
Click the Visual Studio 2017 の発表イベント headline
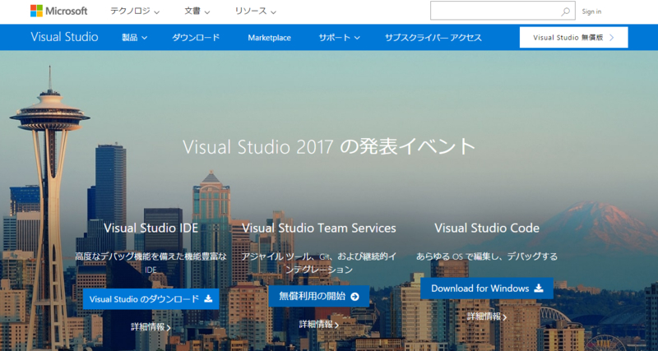(329, 146)
